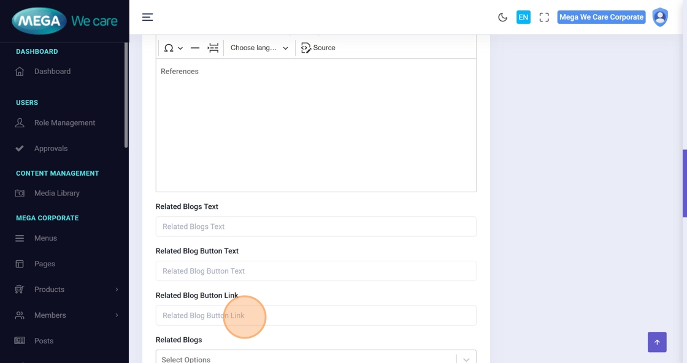Viewport: 687px width, 363px height.
Task: Open the Choose language dropdown
Action: [x=259, y=48]
